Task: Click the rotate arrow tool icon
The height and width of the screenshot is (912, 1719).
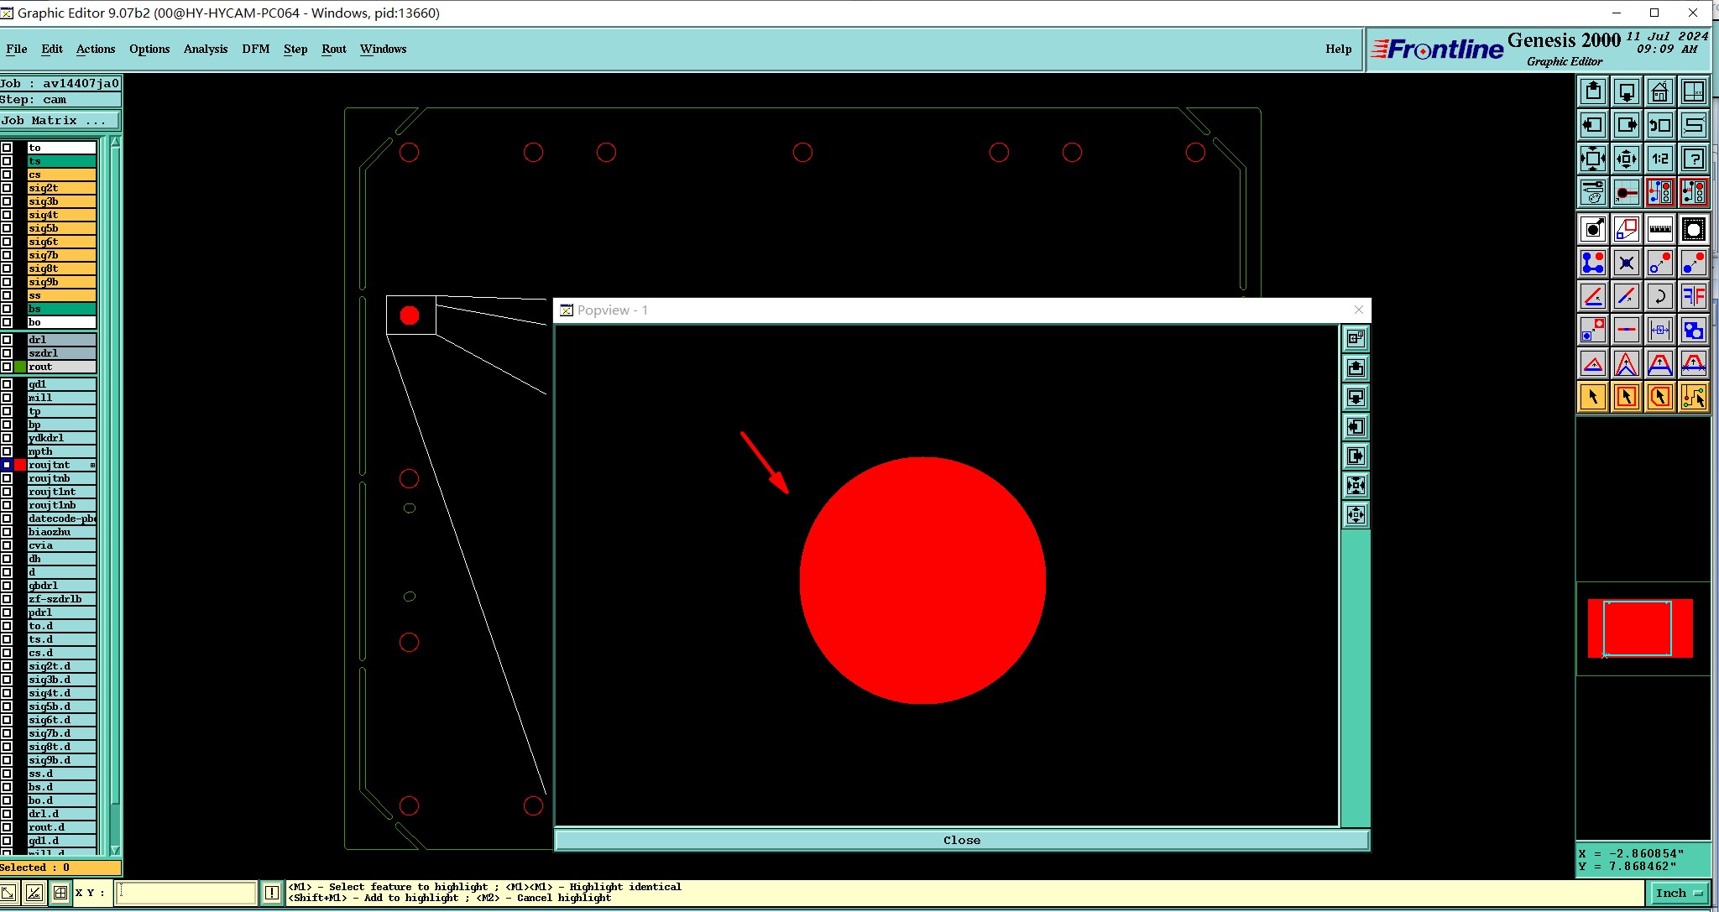Action: tap(1659, 296)
